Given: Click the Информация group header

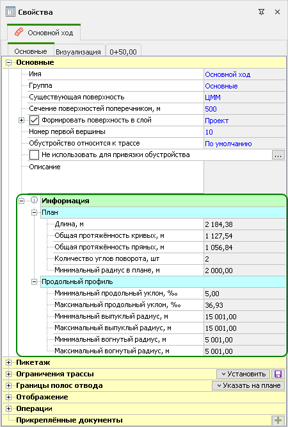Looking at the screenshot, I should pyautogui.click(x=163, y=201).
